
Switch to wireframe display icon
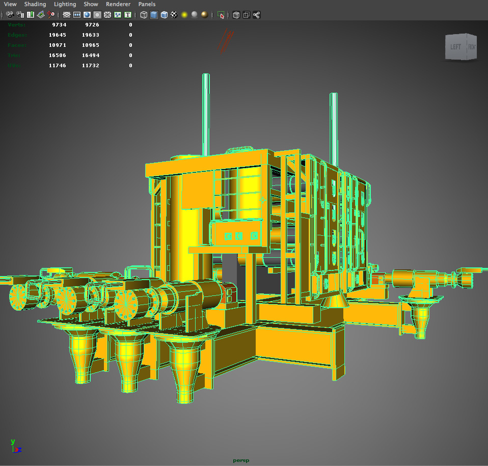tap(143, 15)
